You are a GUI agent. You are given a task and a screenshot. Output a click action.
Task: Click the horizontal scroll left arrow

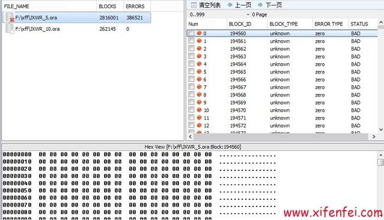(190, 137)
